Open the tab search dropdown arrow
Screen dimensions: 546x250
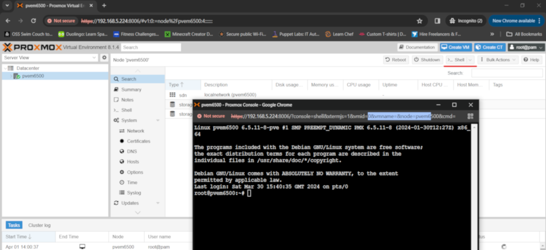(7, 6)
